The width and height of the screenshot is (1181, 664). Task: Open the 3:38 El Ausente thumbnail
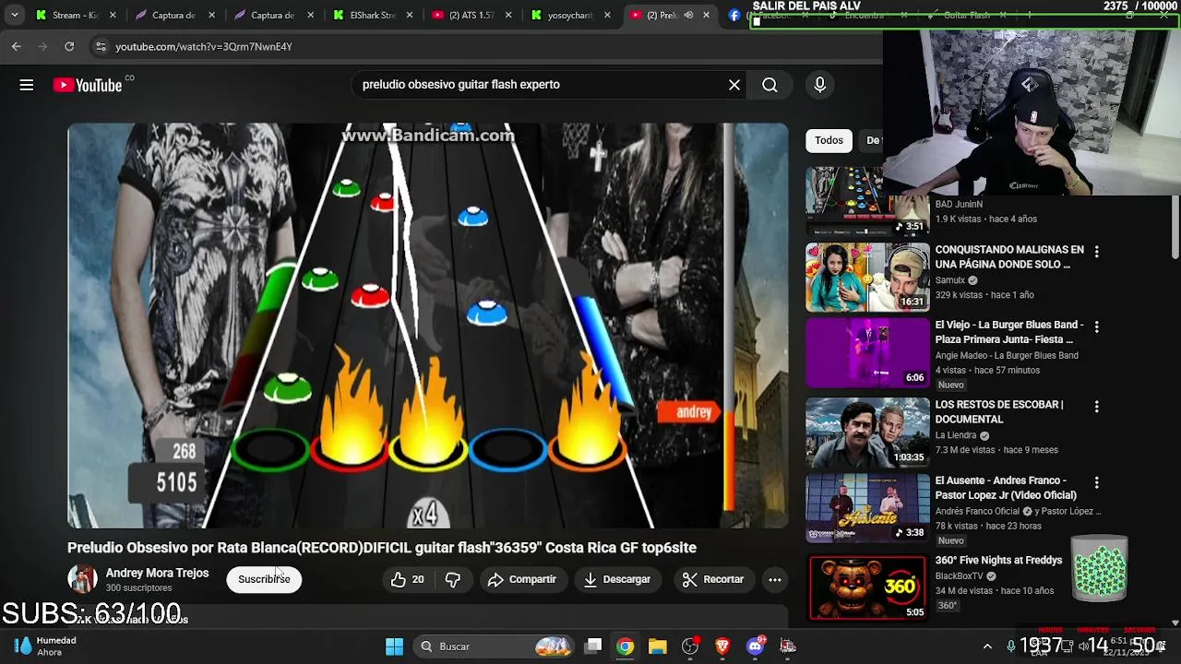tap(867, 508)
